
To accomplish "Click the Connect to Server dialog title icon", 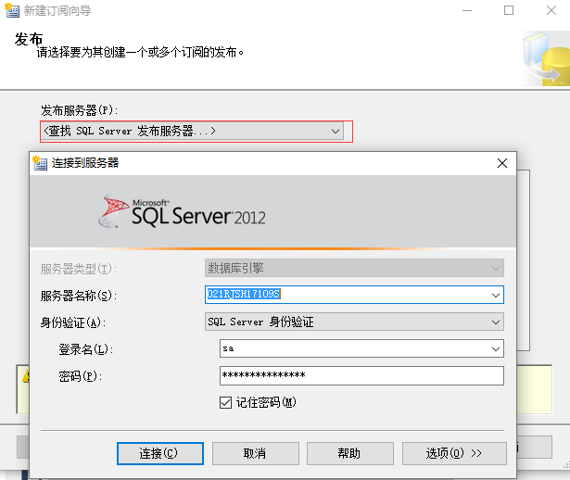I will tap(40, 163).
